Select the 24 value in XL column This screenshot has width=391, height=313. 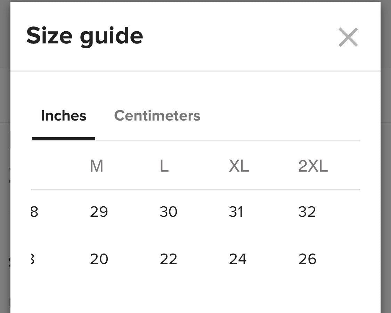[238, 259]
